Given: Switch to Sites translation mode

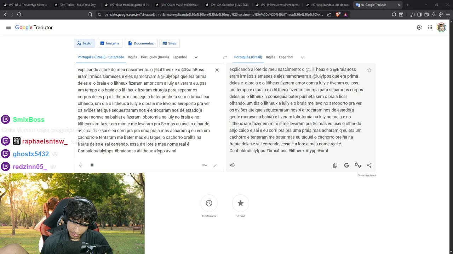Looking at the screenshot, I should (x=169, y=43).
